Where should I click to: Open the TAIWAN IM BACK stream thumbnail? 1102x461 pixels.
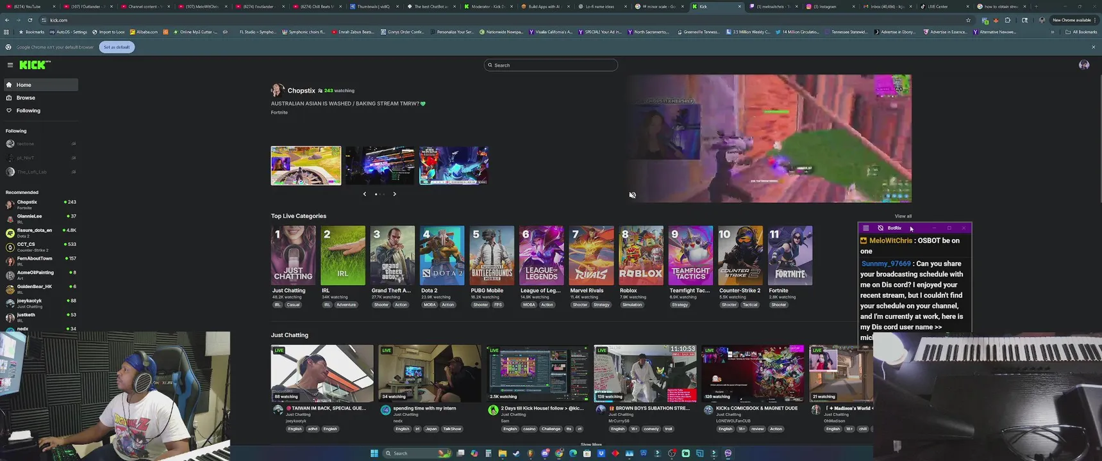(x=322, y=373)
